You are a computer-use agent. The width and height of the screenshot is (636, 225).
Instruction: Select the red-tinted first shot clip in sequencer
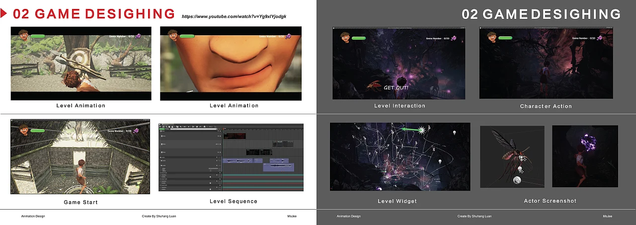(235, 136)
